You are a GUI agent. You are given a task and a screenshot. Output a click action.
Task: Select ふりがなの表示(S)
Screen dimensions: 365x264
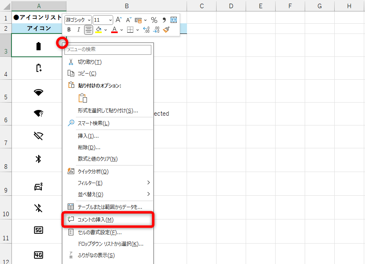[x=108, y=255]
